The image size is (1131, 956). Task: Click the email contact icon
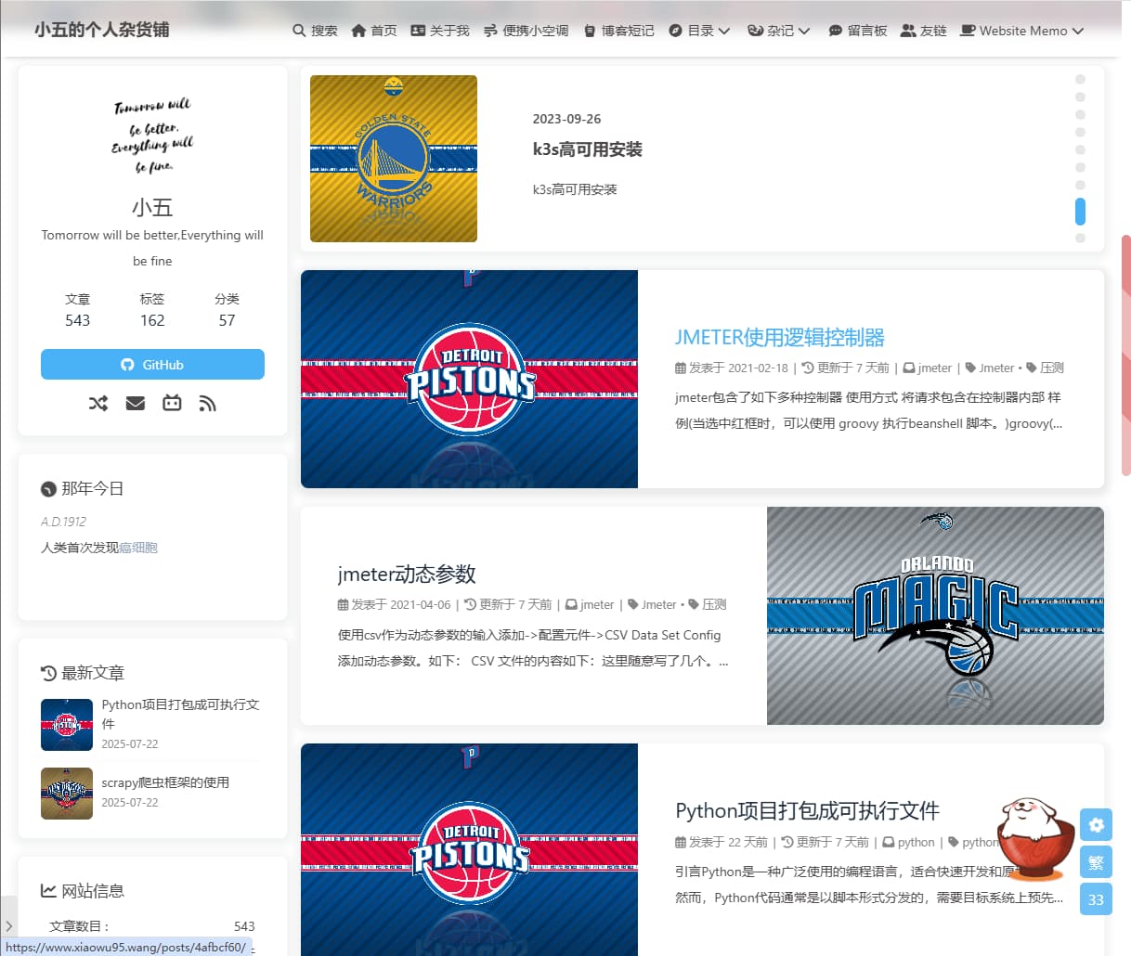tap(135, 403)
